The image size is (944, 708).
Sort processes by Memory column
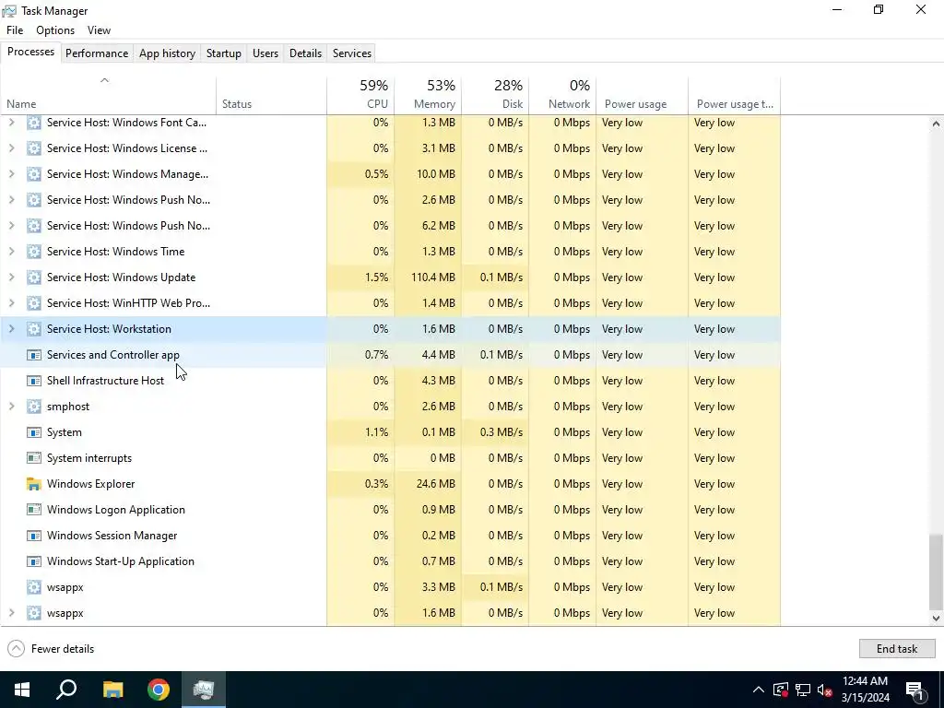(x=428, y=95)
